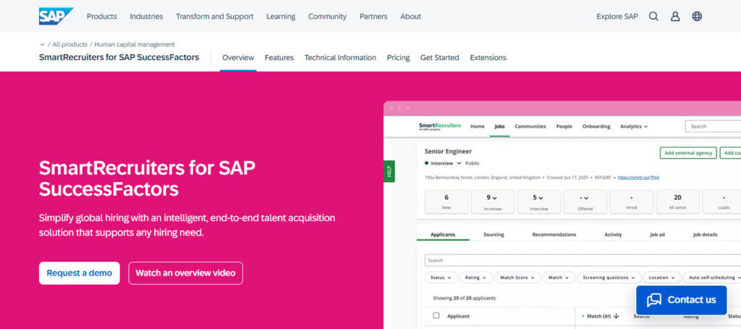Click the 20 All active card
Image resolution: width=741 pixels, height=329 pixels.
[677, 202]
